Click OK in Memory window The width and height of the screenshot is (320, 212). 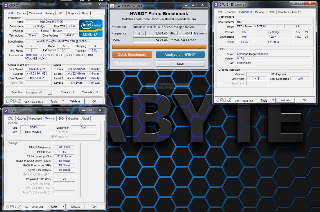tap(94, 206)
